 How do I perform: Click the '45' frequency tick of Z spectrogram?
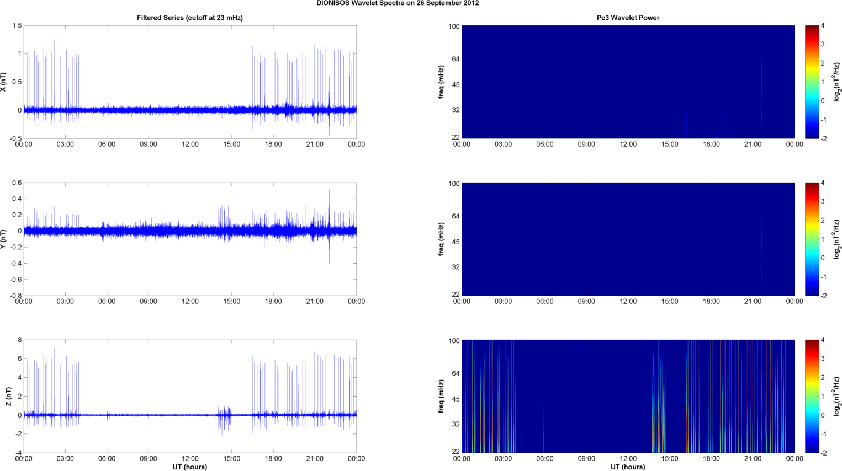[x=456, y=399]
